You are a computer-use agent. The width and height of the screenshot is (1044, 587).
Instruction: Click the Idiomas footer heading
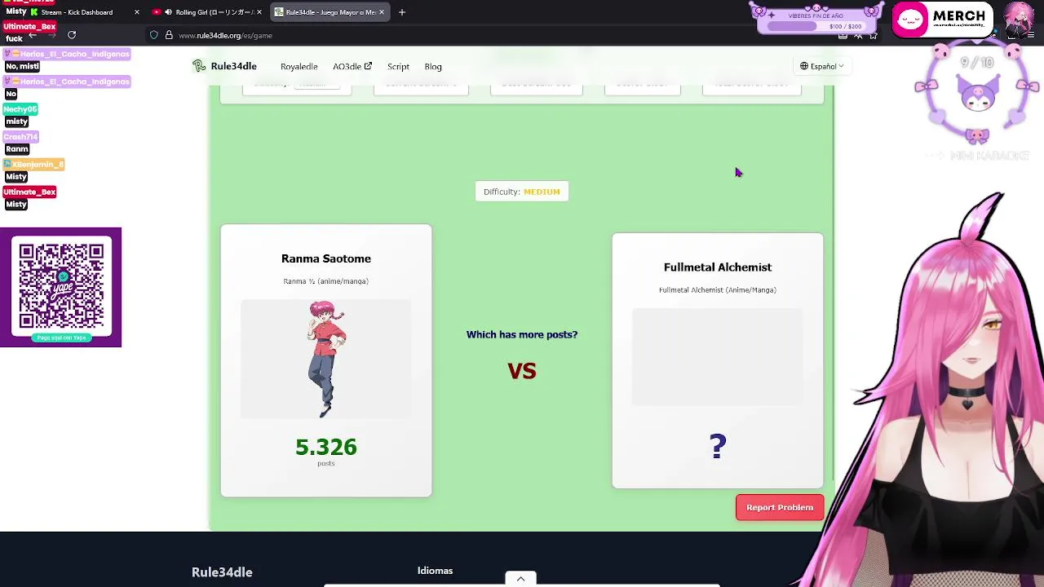coord(435,571)
